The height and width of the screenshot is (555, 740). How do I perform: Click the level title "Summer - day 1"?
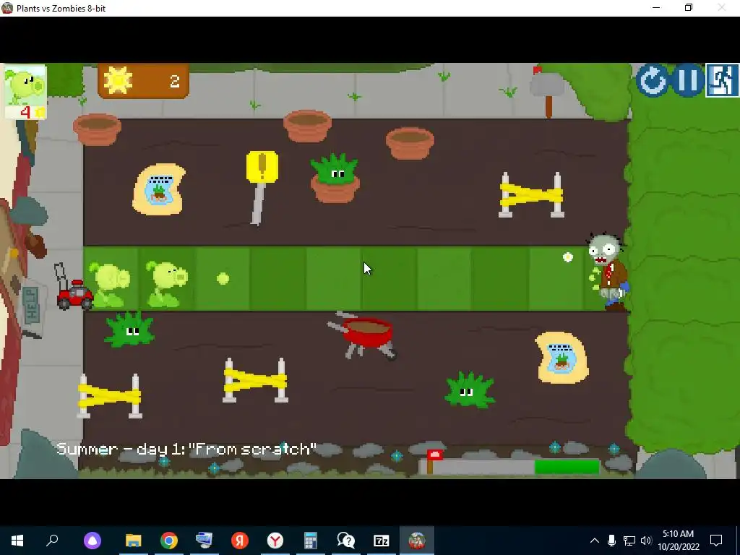tap(120, 449)
